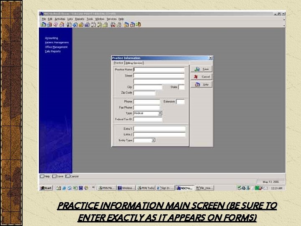Switch to the Billing Service tab
Screen dimensions: 301x226
[x=134, y=63]
